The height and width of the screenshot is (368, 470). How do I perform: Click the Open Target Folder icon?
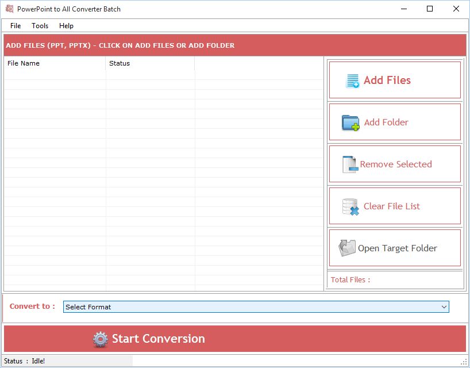(x=347, y=248)
